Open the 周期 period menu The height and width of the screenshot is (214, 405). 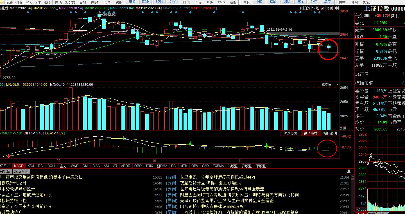pyautogui.click(x=83, y=3)
